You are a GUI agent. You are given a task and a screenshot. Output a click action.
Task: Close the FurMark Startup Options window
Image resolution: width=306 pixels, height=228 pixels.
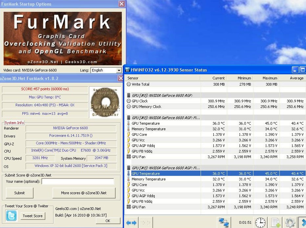coord(121,4)
